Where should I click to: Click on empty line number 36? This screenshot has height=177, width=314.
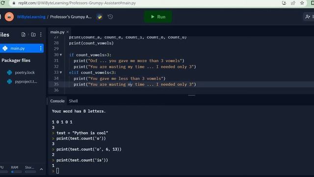[56, 90]
